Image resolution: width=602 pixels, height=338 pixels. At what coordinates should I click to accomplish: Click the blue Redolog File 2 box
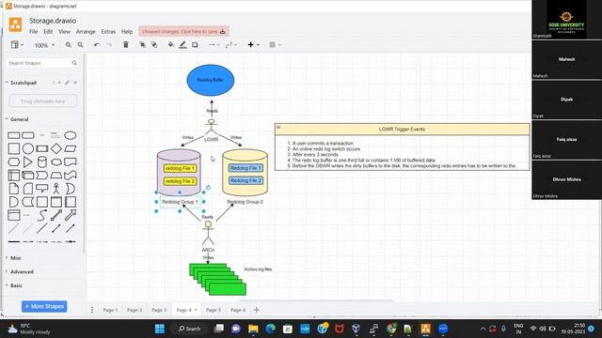click(246, 180)
